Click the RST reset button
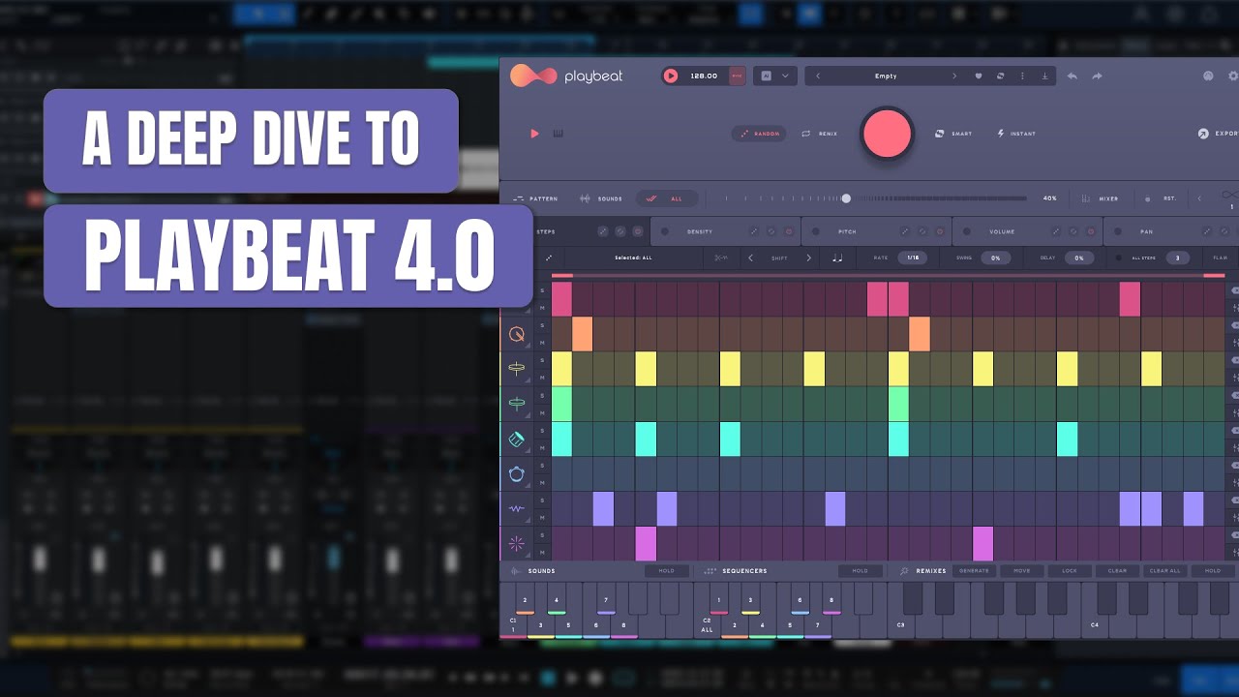 click(x=1161, y=198)
